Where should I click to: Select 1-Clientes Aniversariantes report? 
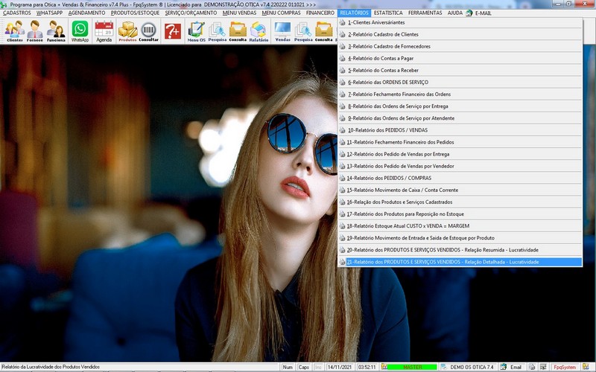[376, 22]
